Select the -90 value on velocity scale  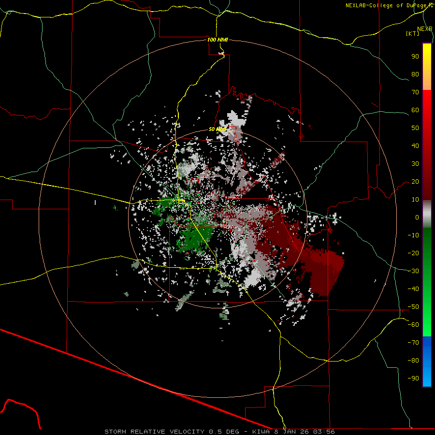[x=413, y=378]
